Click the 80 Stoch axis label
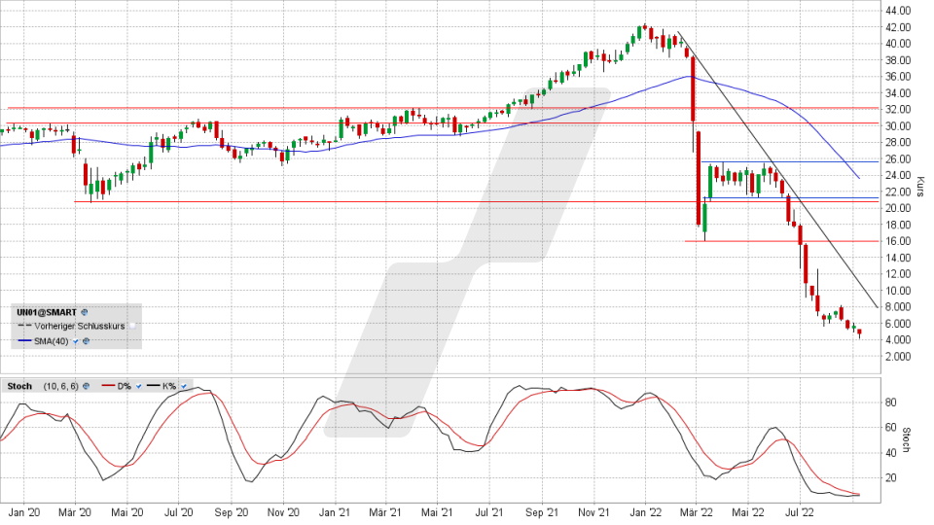The height and width of the screenshot is (525, 934). (891, 402)
